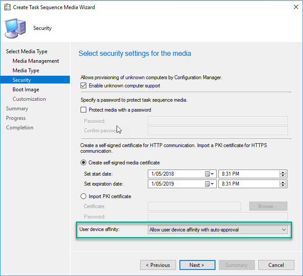
Task: Adjust start time with the spinner arrows
Action: point(283,174)
